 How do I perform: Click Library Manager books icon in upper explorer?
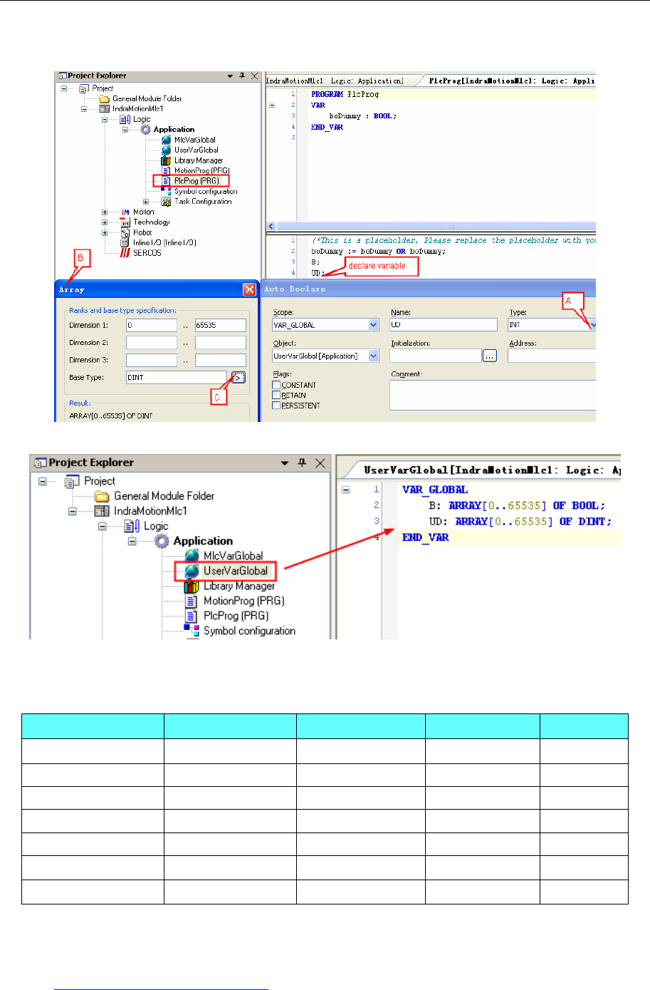[166, 160]
